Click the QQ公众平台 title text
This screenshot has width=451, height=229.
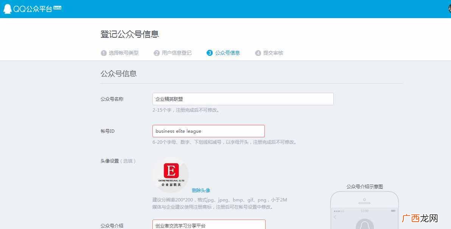[33, 9]
